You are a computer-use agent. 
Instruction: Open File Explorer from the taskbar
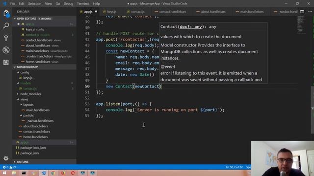[14, 173]
